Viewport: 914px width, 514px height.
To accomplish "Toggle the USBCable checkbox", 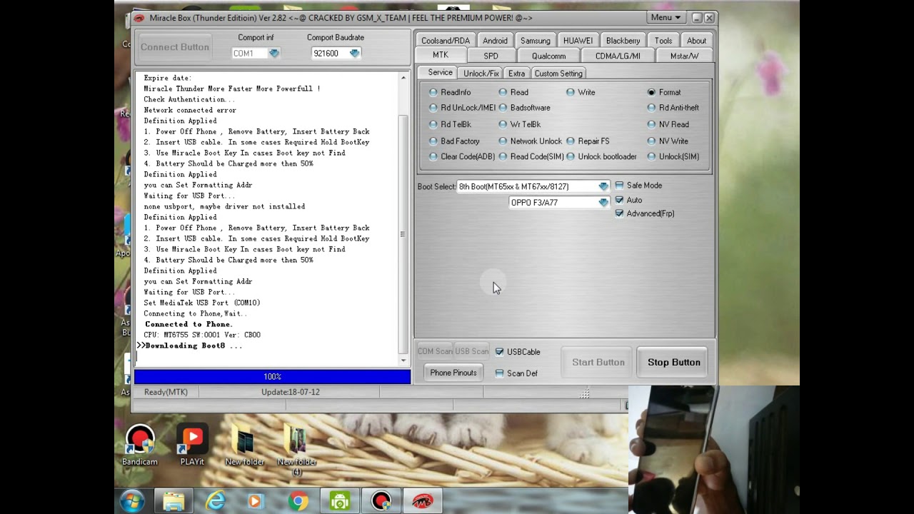I will click(x=499, y=352).
